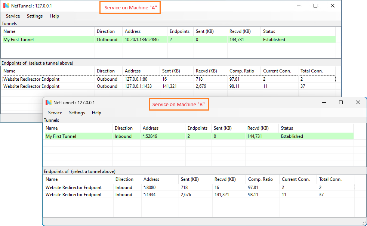Select the Outbound "My First Tunnel" row name

(18, 40)
